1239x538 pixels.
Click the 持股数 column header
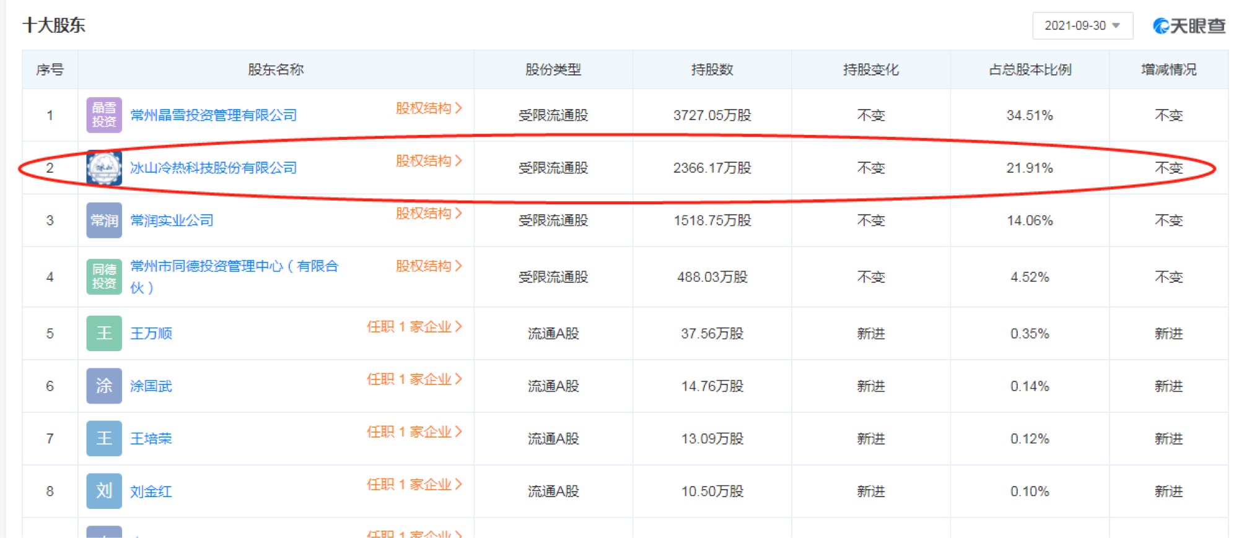[x=712, y=70]
